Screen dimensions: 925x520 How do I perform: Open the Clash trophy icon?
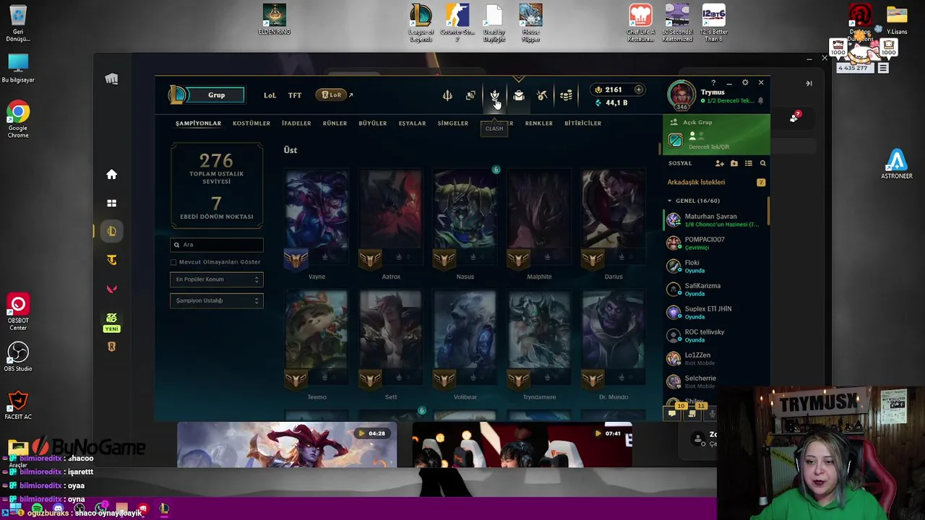coord(495,95)
